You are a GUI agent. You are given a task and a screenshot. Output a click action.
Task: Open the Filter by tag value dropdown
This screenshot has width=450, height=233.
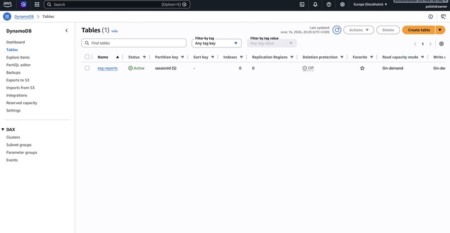271,43
